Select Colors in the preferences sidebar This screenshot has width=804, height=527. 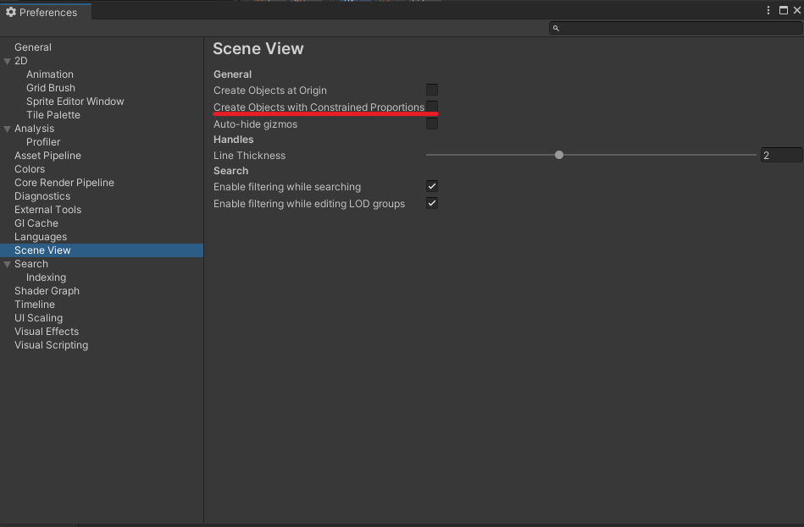(29, 168)
